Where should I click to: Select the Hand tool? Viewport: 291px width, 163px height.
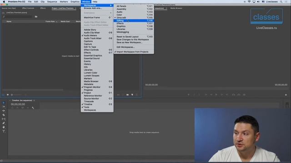click(x=4, y=127)
